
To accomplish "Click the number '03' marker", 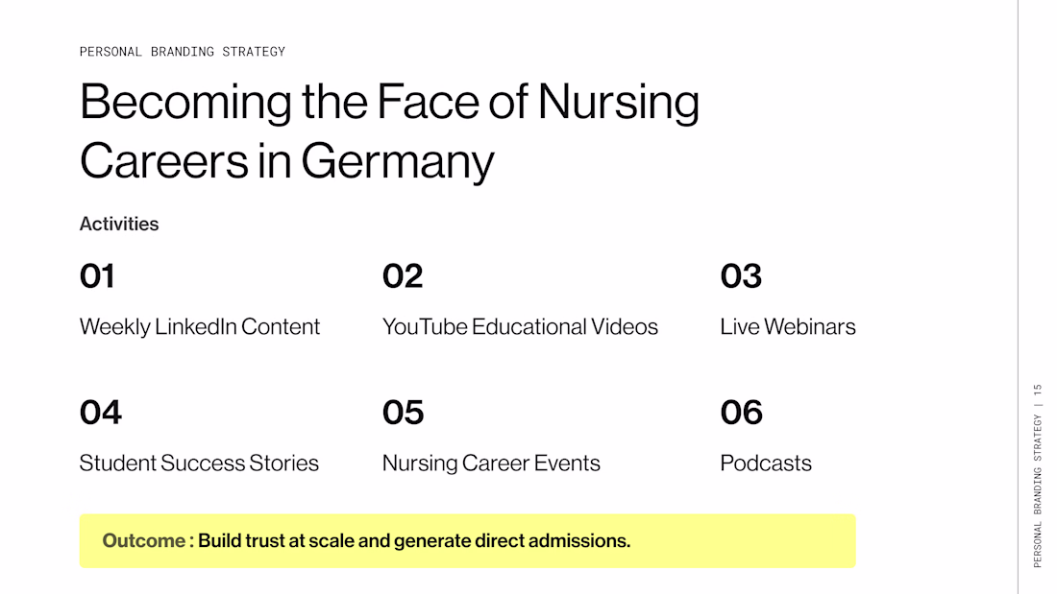I will pyautogui.click(x=741, y=276).
